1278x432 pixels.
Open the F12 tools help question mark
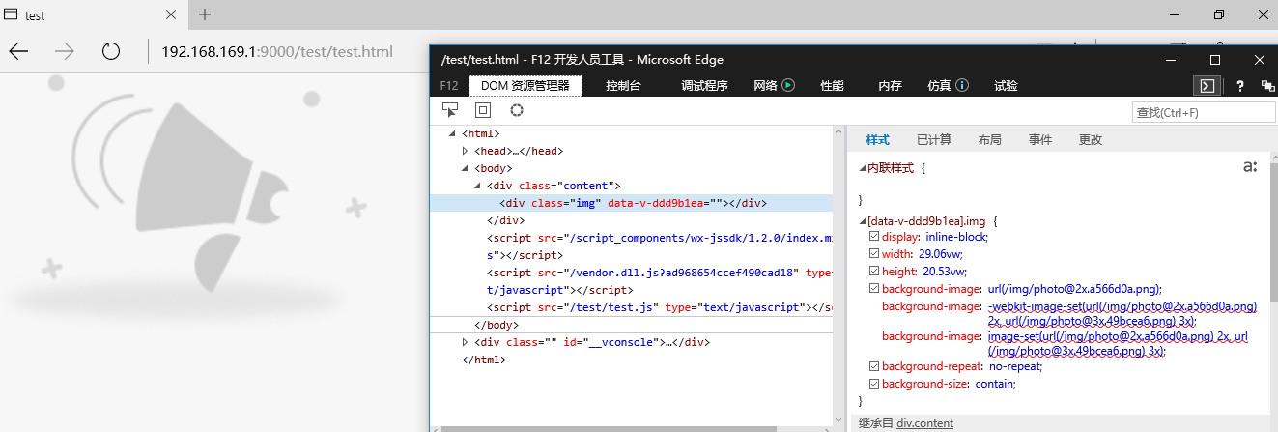pos(1240,86)
